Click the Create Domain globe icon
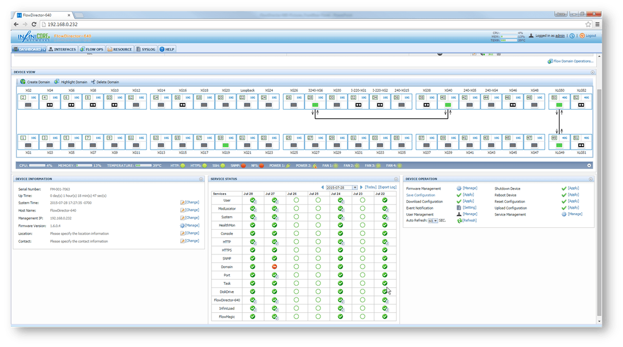 point(23,82)
